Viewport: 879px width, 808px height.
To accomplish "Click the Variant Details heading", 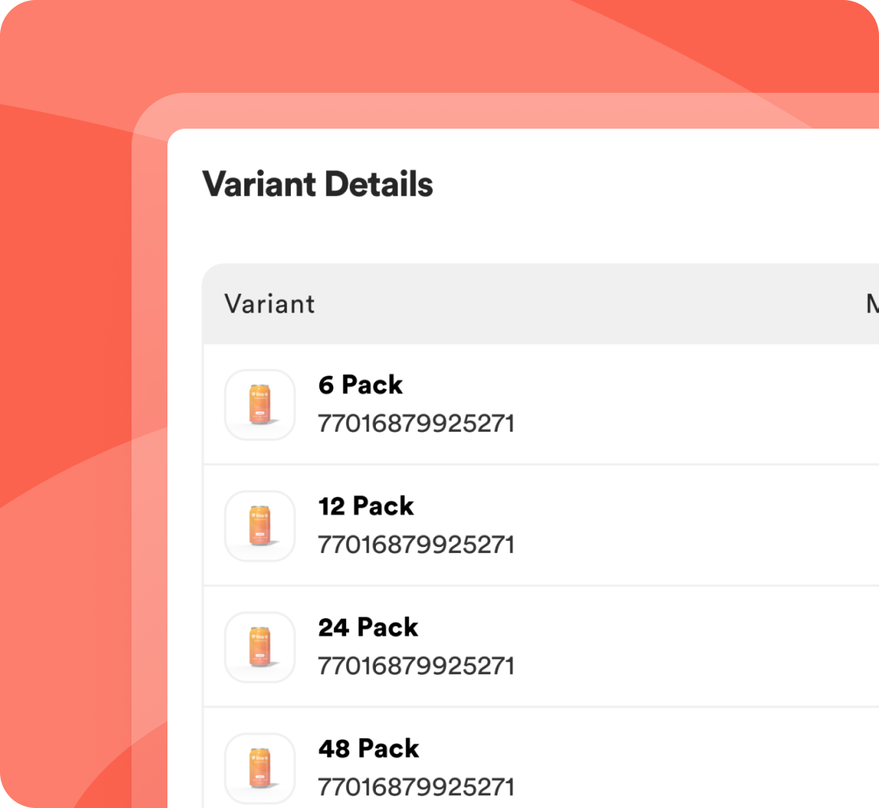I will click(318, 185).
